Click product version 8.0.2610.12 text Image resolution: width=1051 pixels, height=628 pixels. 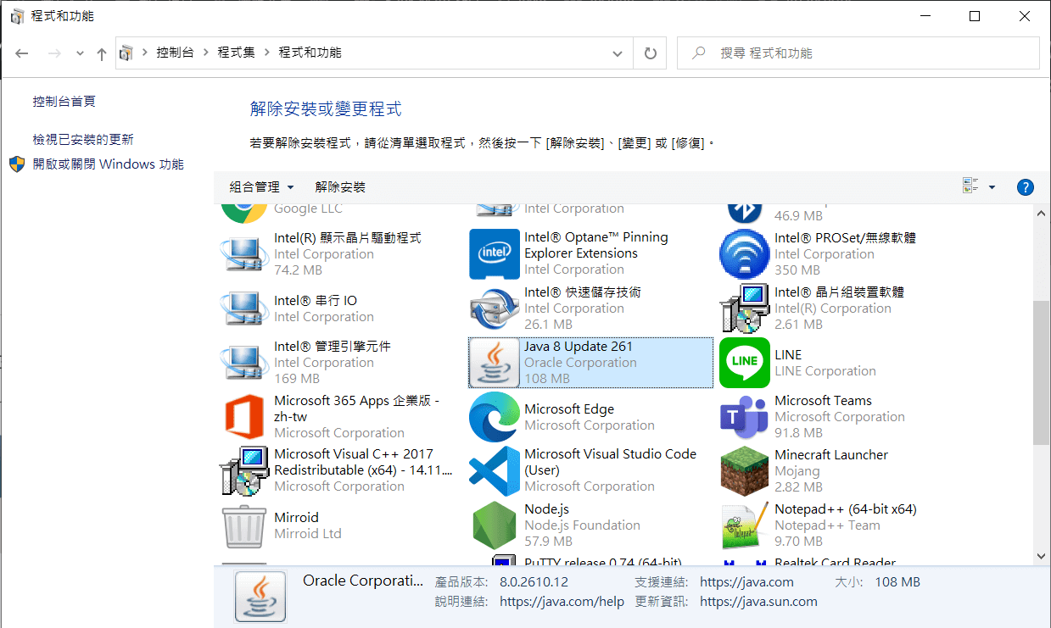(x=534, y=582)
